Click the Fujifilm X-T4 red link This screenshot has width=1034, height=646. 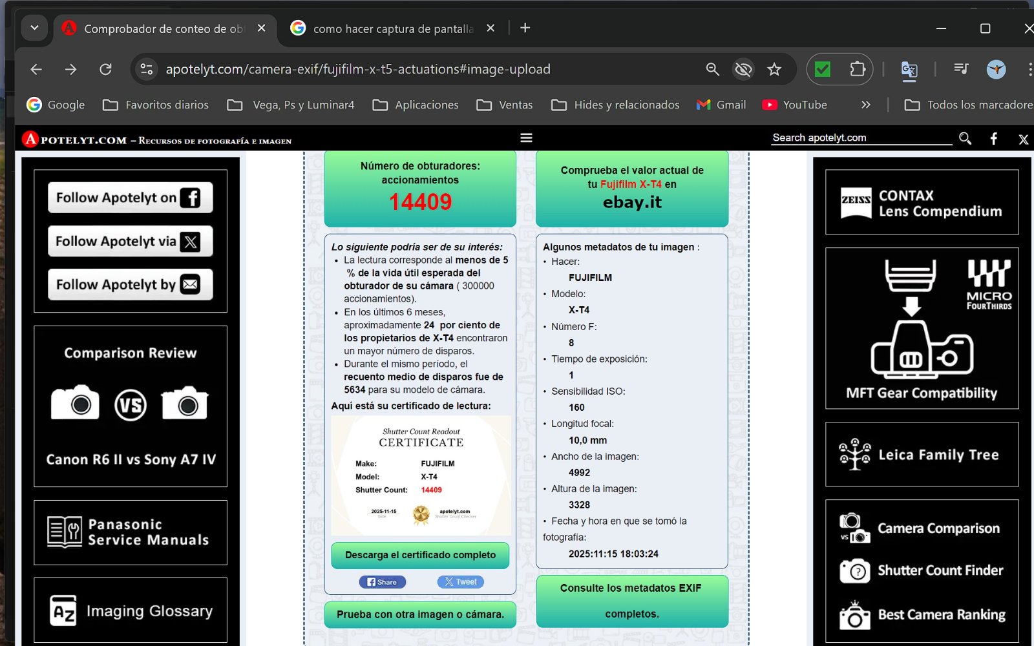point(631,184)
